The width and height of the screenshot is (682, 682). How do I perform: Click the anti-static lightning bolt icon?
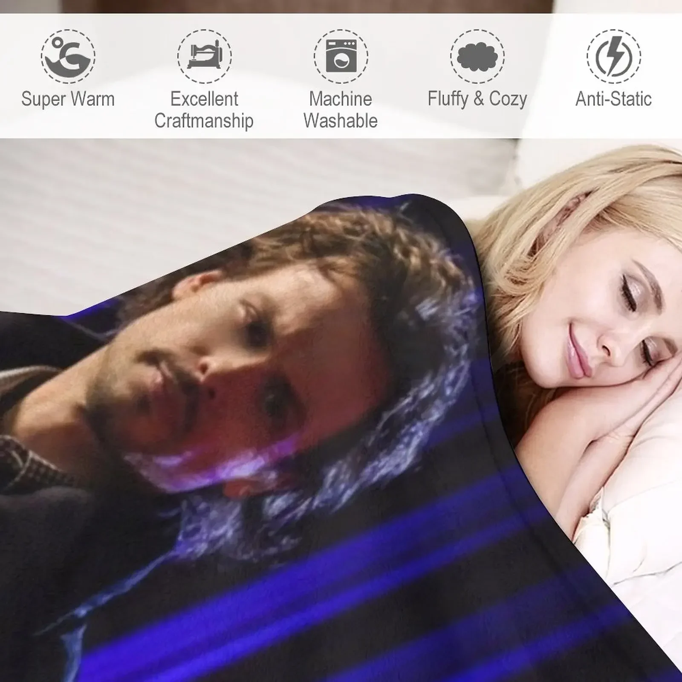[614, 56]
